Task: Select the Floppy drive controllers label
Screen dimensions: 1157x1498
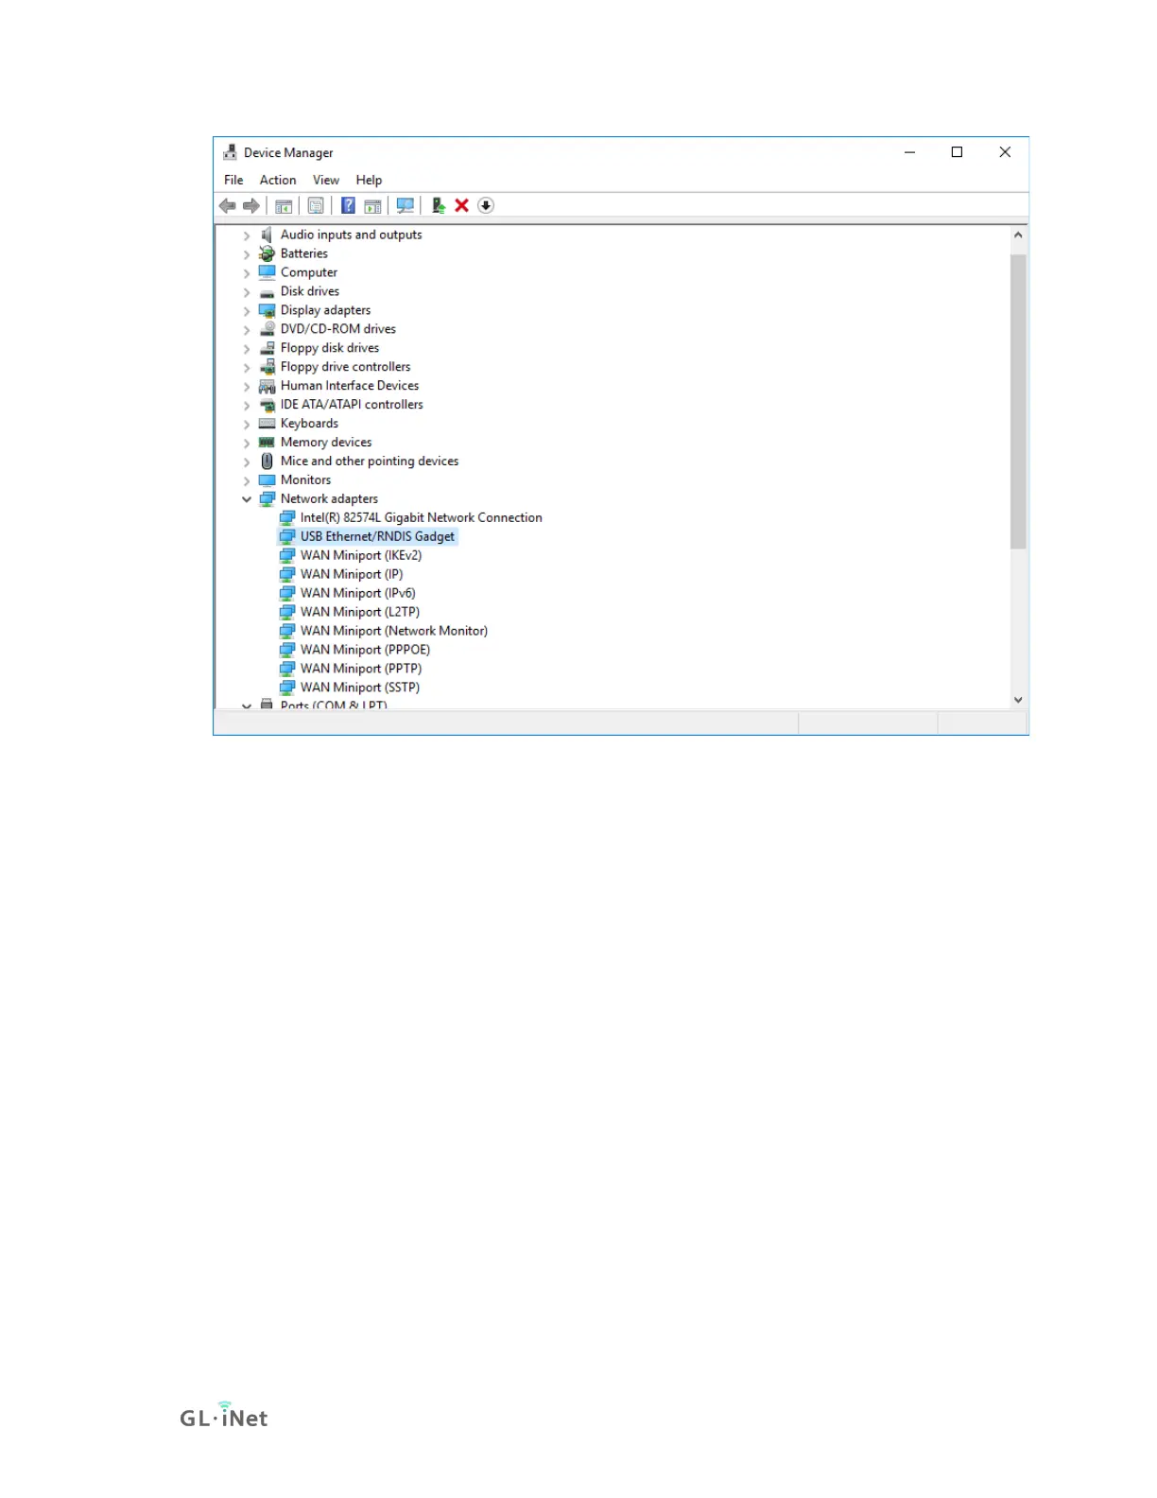Action: point(346,367)
